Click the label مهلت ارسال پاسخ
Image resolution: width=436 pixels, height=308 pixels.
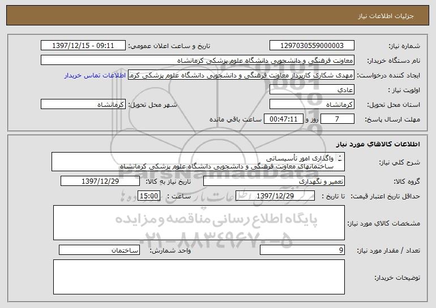[392, 119]
